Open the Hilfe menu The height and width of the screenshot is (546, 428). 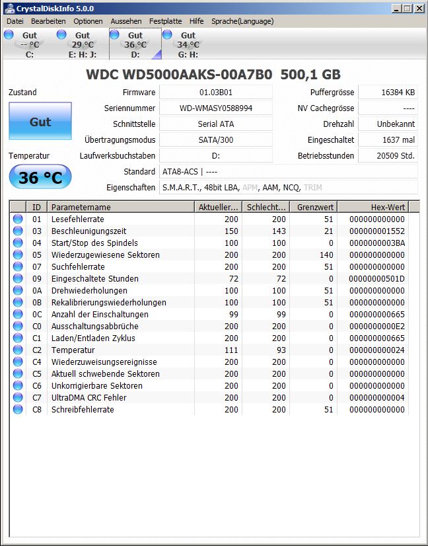pyautogui.click(x=197, y=21)
